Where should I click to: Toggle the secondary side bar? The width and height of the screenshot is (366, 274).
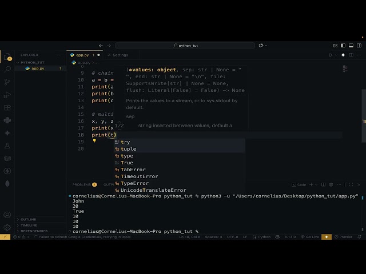tap(359, 46)
